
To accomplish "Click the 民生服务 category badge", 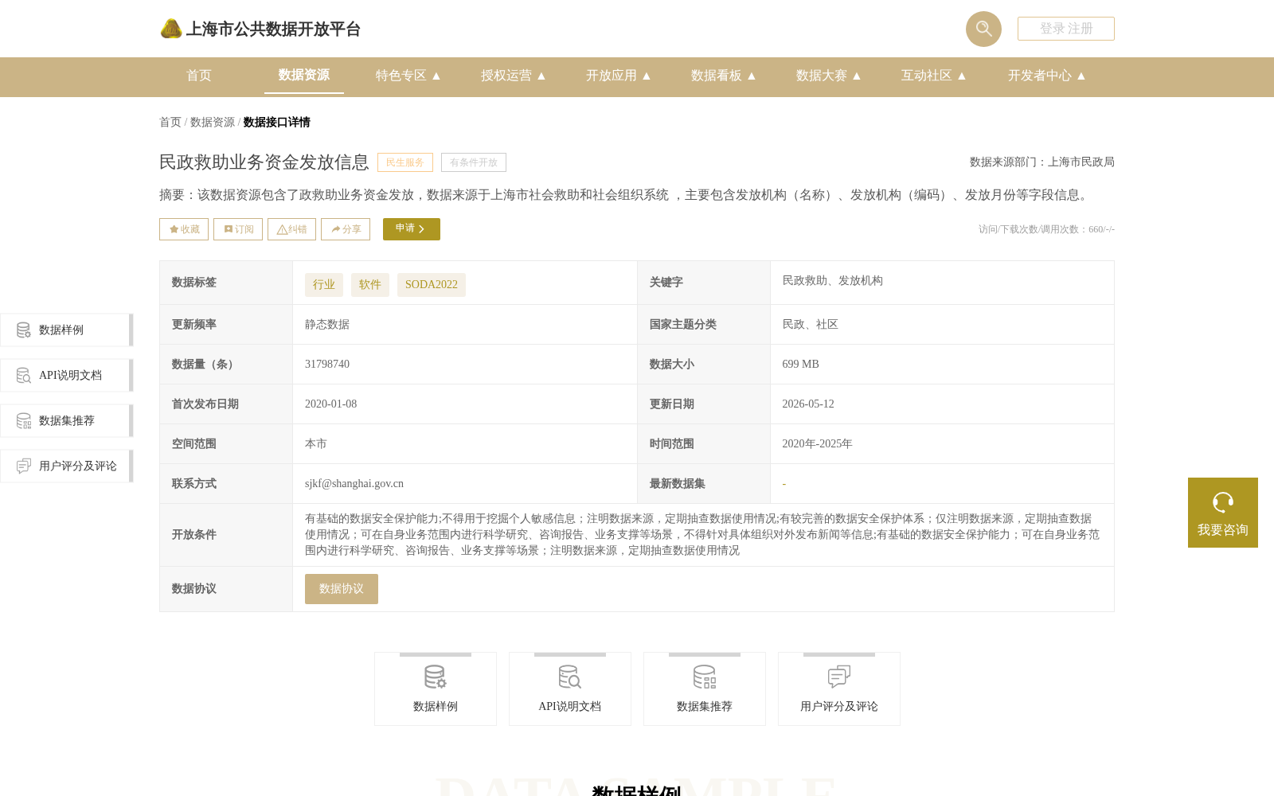I will click(405, 162).
